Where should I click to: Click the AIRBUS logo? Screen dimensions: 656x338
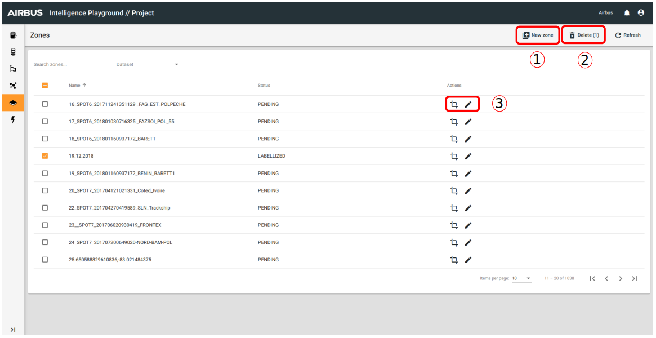(25, 13)
